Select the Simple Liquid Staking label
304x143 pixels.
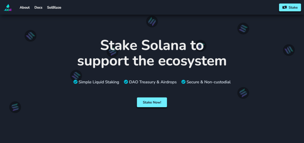(x=99, y=82)
